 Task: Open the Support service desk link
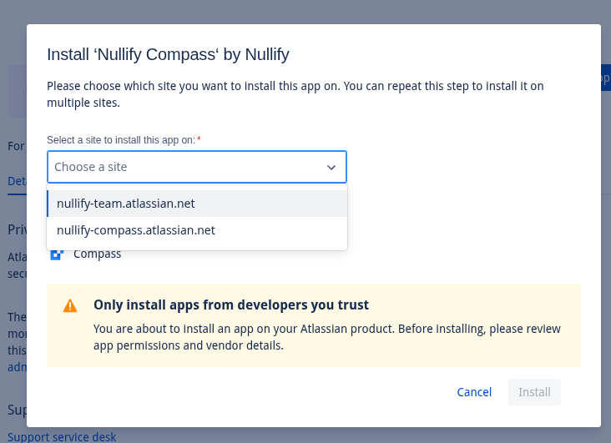62,436
